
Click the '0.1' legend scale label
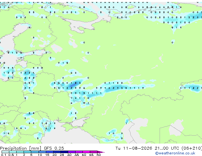[x=4, y=155]
